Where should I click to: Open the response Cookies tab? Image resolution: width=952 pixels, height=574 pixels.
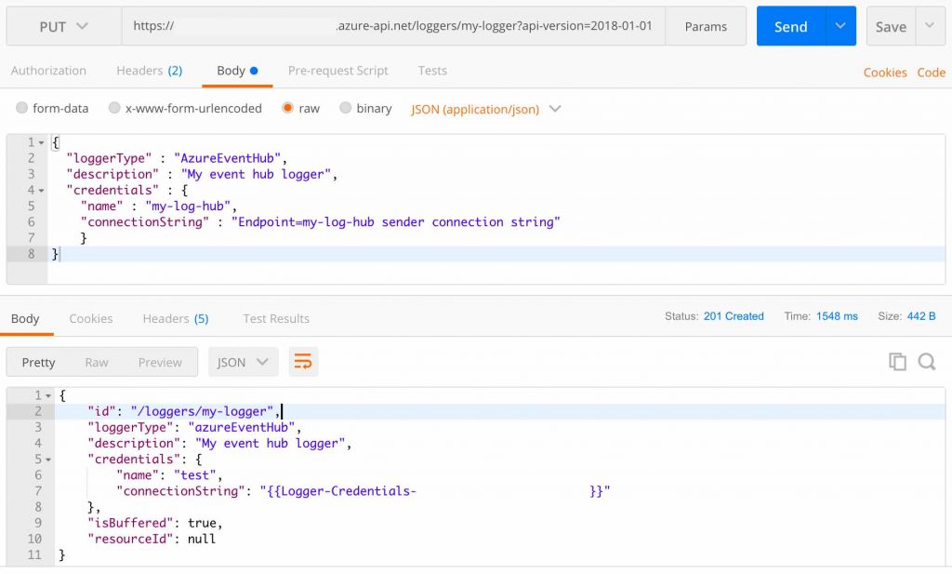point(91,318)
